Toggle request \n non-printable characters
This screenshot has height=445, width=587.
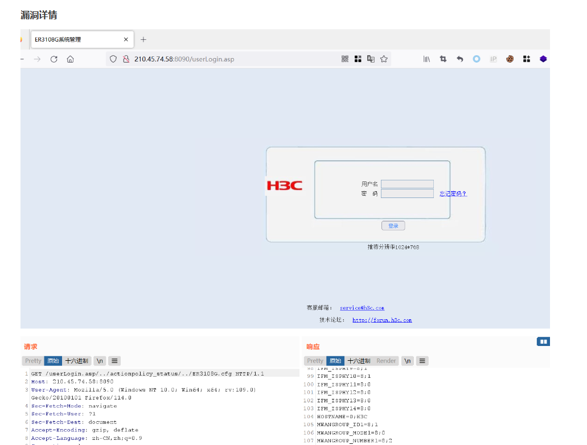[100, 361]
